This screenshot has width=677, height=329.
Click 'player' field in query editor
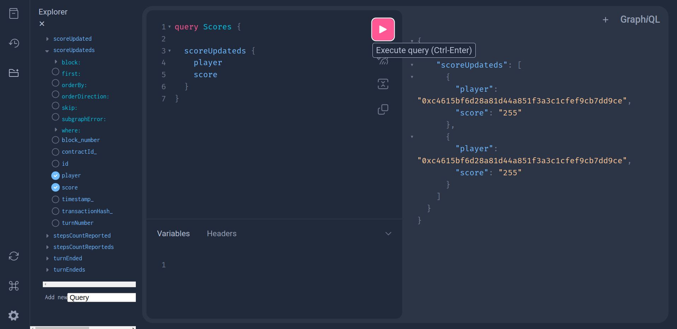point(208,63)
